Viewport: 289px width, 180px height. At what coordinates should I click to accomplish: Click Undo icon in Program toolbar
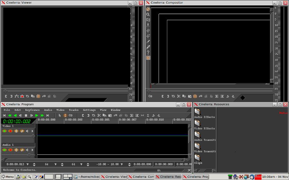[153, 115]
